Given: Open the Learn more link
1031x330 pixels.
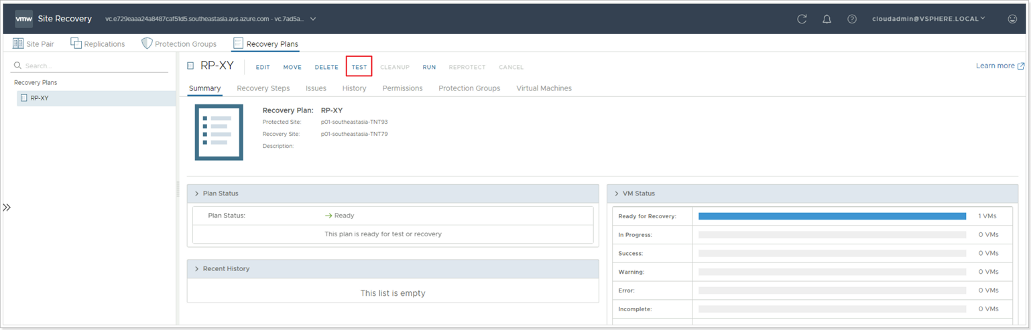Looking at the screenshot, I should click(x=995, y=66).
